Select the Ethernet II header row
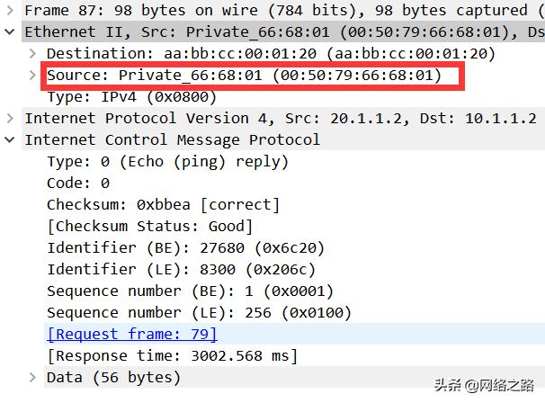This screenshot has width=545, height=403. click(x=283, y=32)
